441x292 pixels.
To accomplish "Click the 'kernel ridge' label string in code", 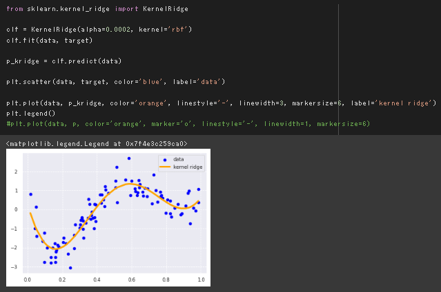I will [x=405, y=103].
